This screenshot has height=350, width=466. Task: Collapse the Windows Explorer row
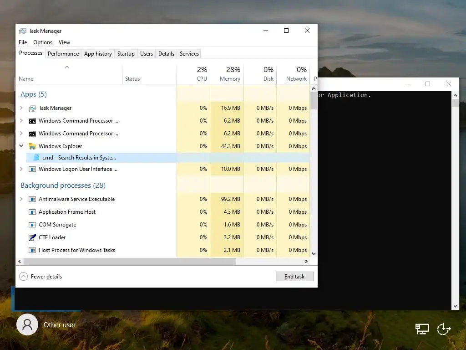click(21, 146)
